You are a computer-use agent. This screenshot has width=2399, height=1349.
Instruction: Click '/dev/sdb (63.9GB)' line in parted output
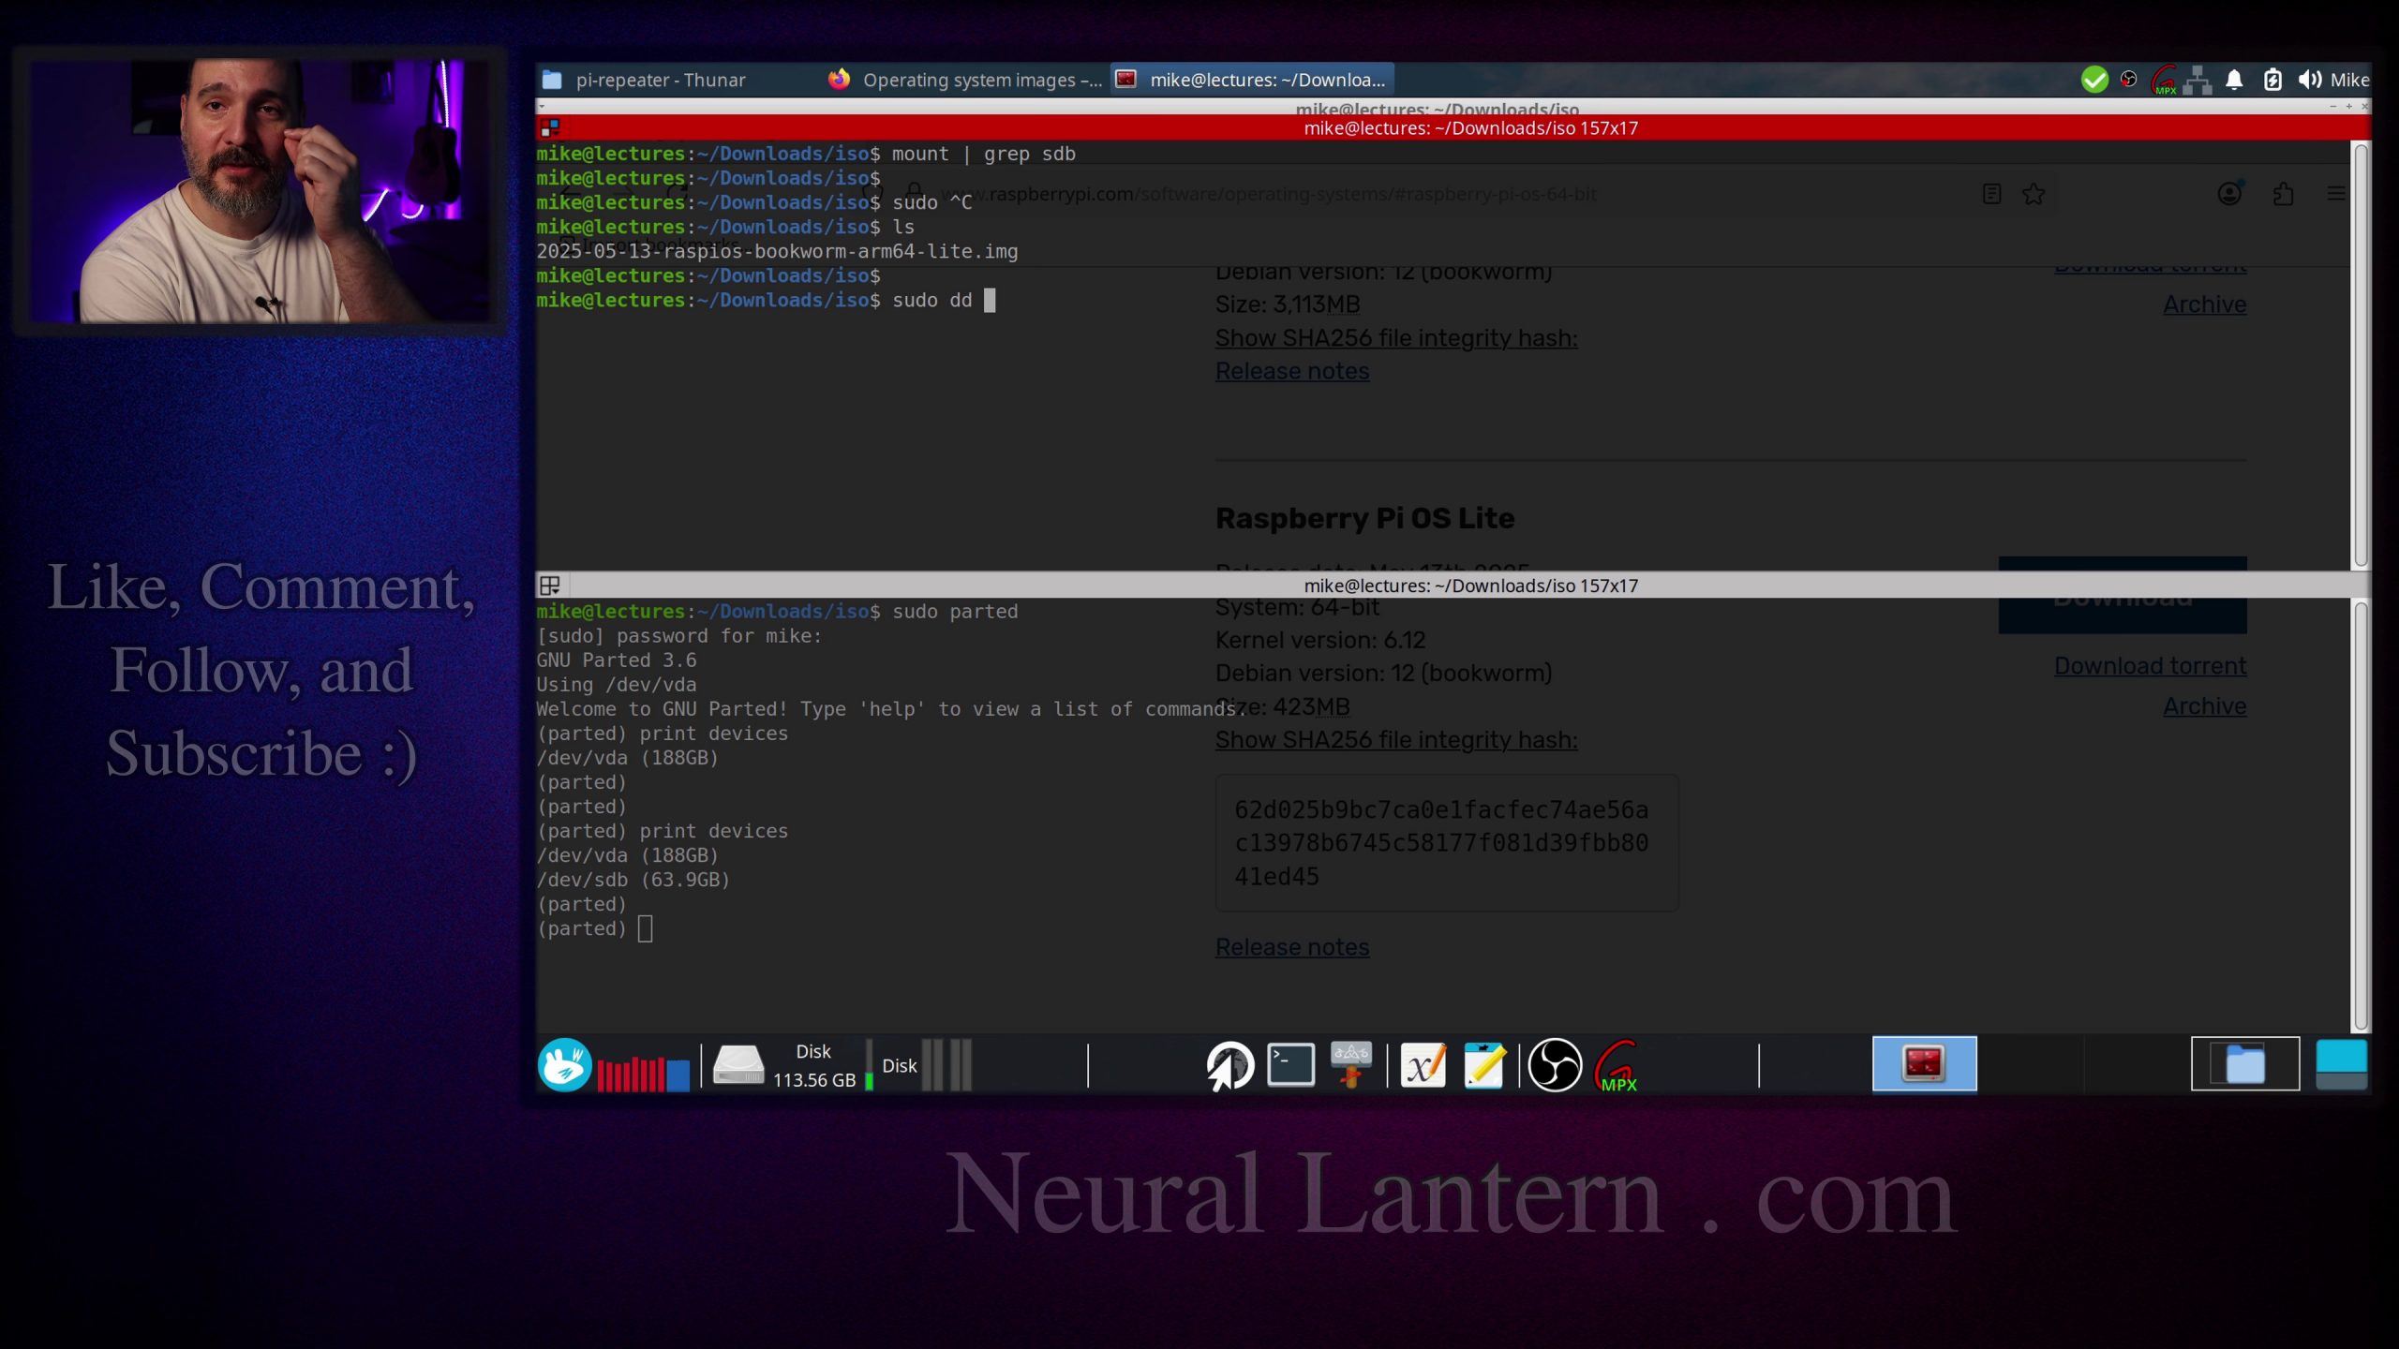633,880
